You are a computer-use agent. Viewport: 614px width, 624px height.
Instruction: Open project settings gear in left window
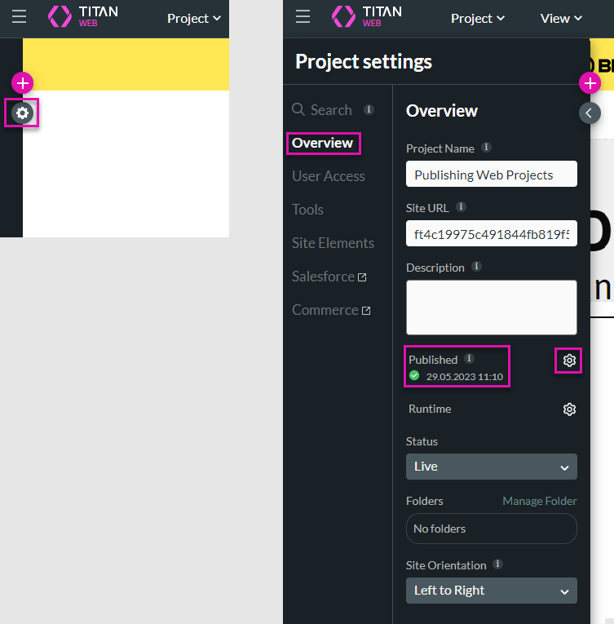coord(22,113)
